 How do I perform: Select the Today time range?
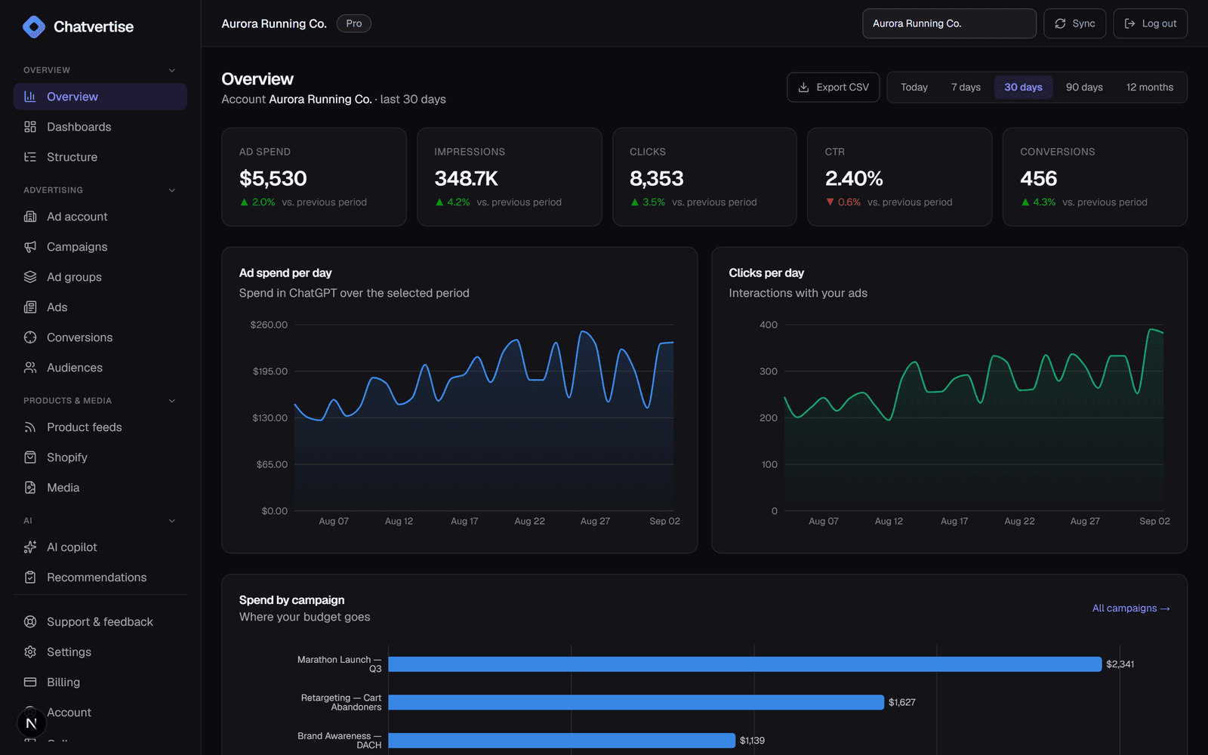(914, 88)
